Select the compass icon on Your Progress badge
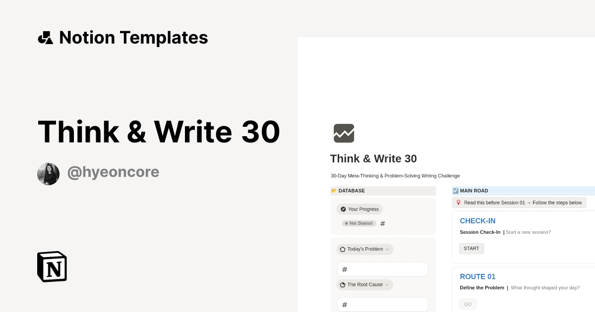 [x=342, y=209]
